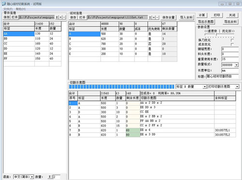
Task: Enable the 成本优化 checkbox
Action: (232, 44)
